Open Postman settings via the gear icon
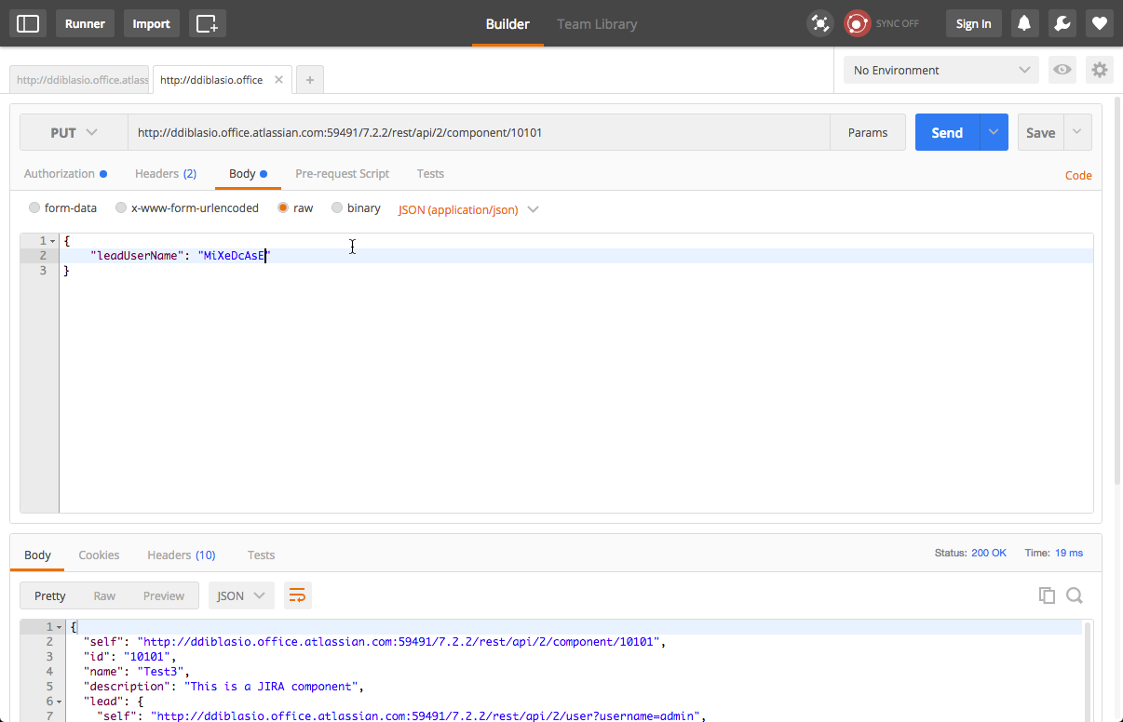Image resolution: width=1123 pixels, height=722 pixels. coord(1099,70)
